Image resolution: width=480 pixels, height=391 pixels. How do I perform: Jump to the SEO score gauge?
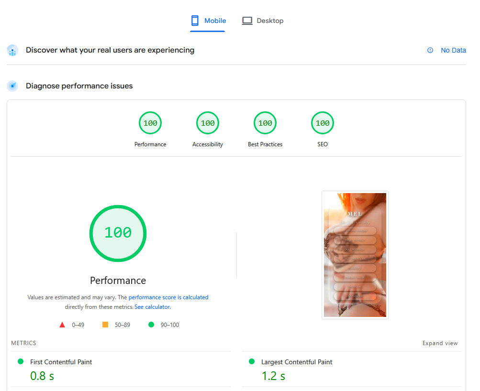[x=323, y=123]
